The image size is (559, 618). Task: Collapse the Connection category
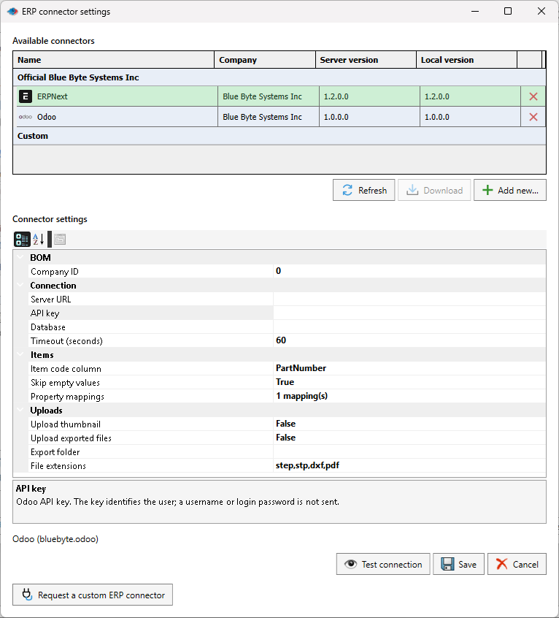[x=20, y=286]
